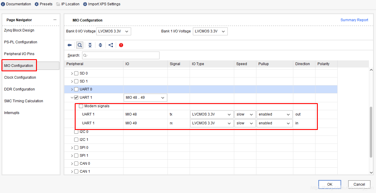
Task: Sort by Peripheral column header
Action: (94, 64)
